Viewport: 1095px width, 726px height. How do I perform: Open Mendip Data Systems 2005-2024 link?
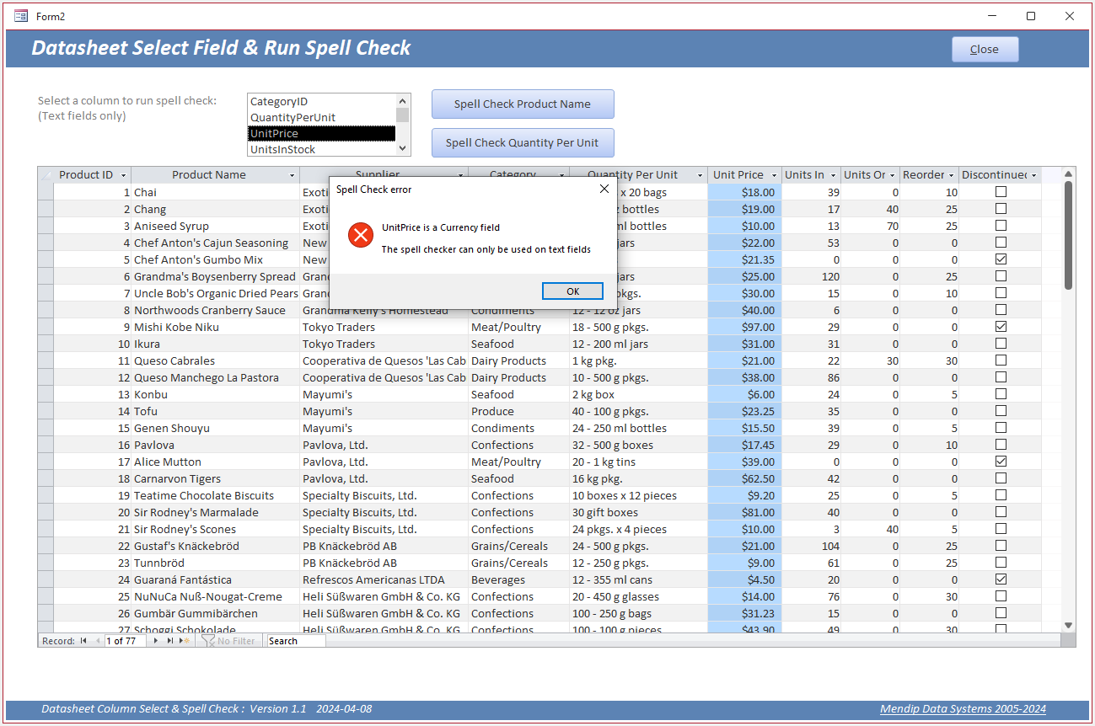pyautogui.click(x=963, y=709)
